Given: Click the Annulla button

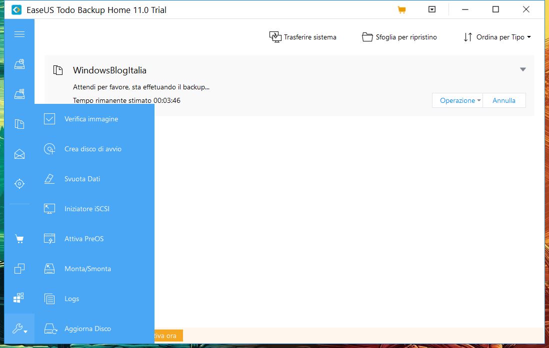Looking at the screenshot, I should pos(504,100).
